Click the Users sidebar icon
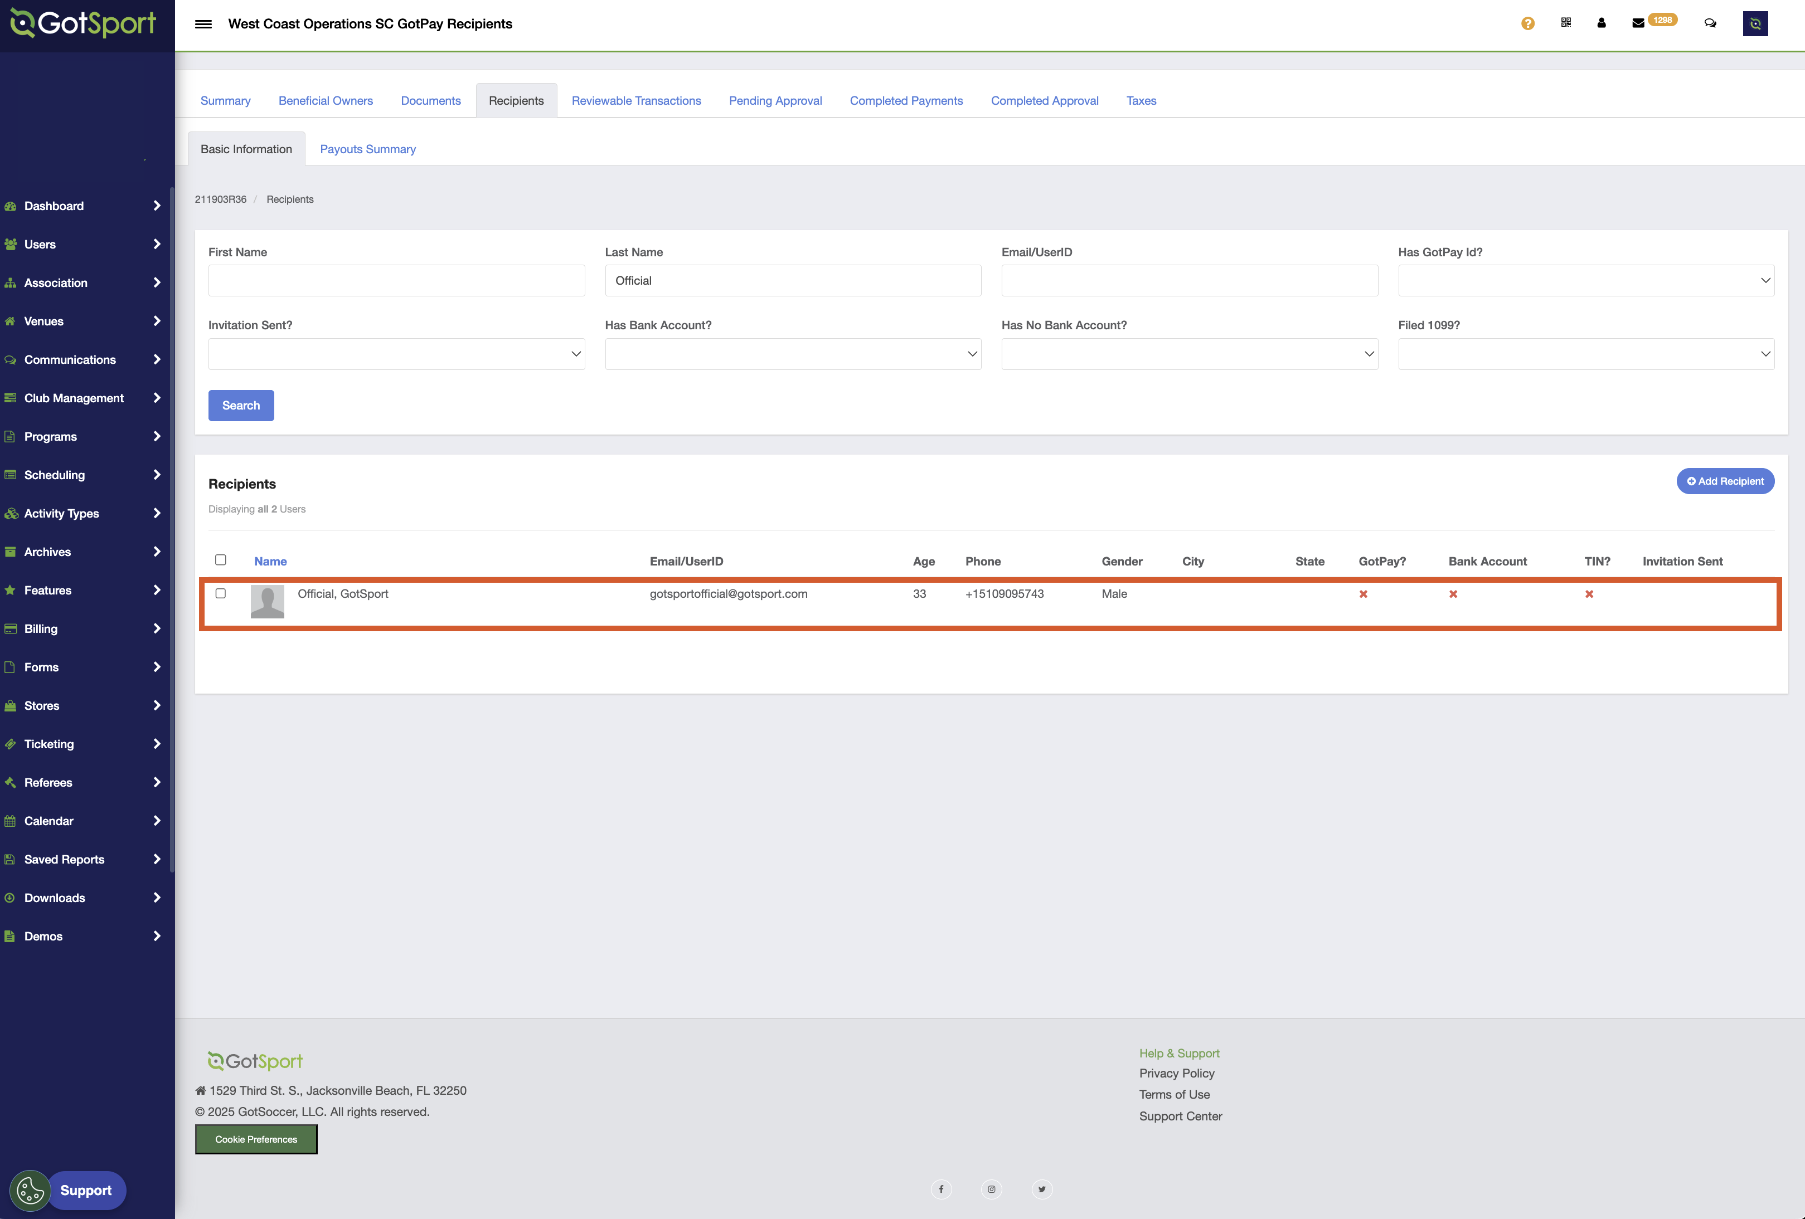 click(10, 245)
